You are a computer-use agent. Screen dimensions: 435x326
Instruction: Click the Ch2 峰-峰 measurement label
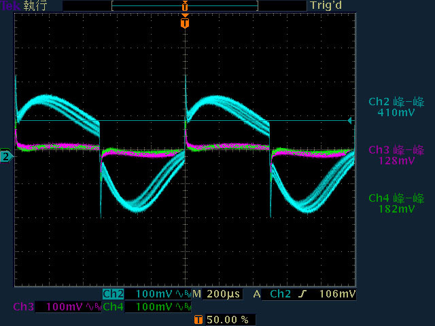coord(396,102)
